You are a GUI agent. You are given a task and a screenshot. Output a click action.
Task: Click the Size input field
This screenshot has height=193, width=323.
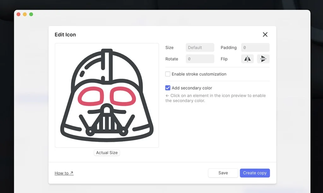[x=200, y=48]
